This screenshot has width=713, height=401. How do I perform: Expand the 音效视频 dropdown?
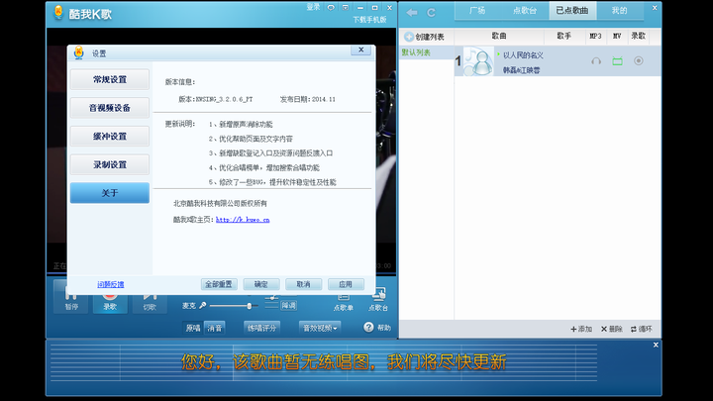[x=320, y=328]
